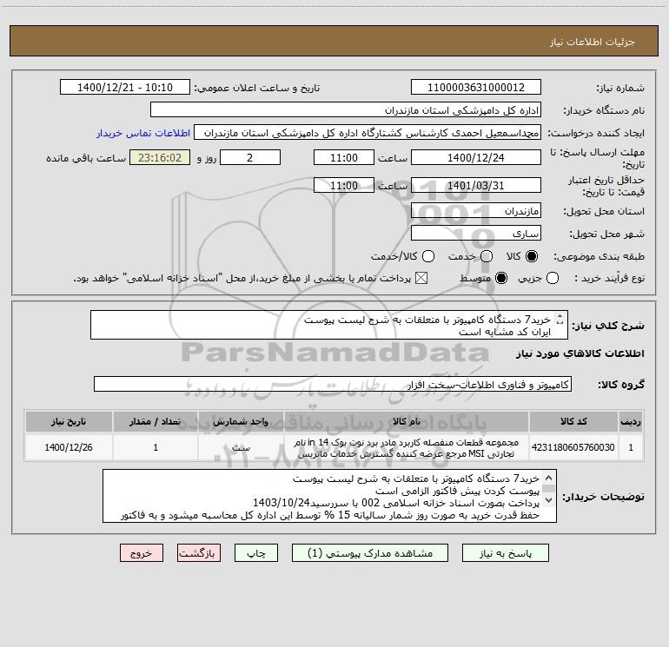Click the response deadline date 1400/12/24
Screen dimensions: 669x647
[476, 157]
